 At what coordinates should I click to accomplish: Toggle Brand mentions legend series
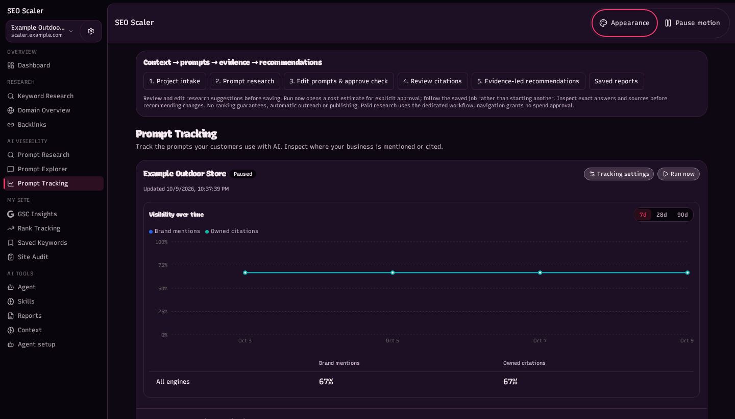175,231
